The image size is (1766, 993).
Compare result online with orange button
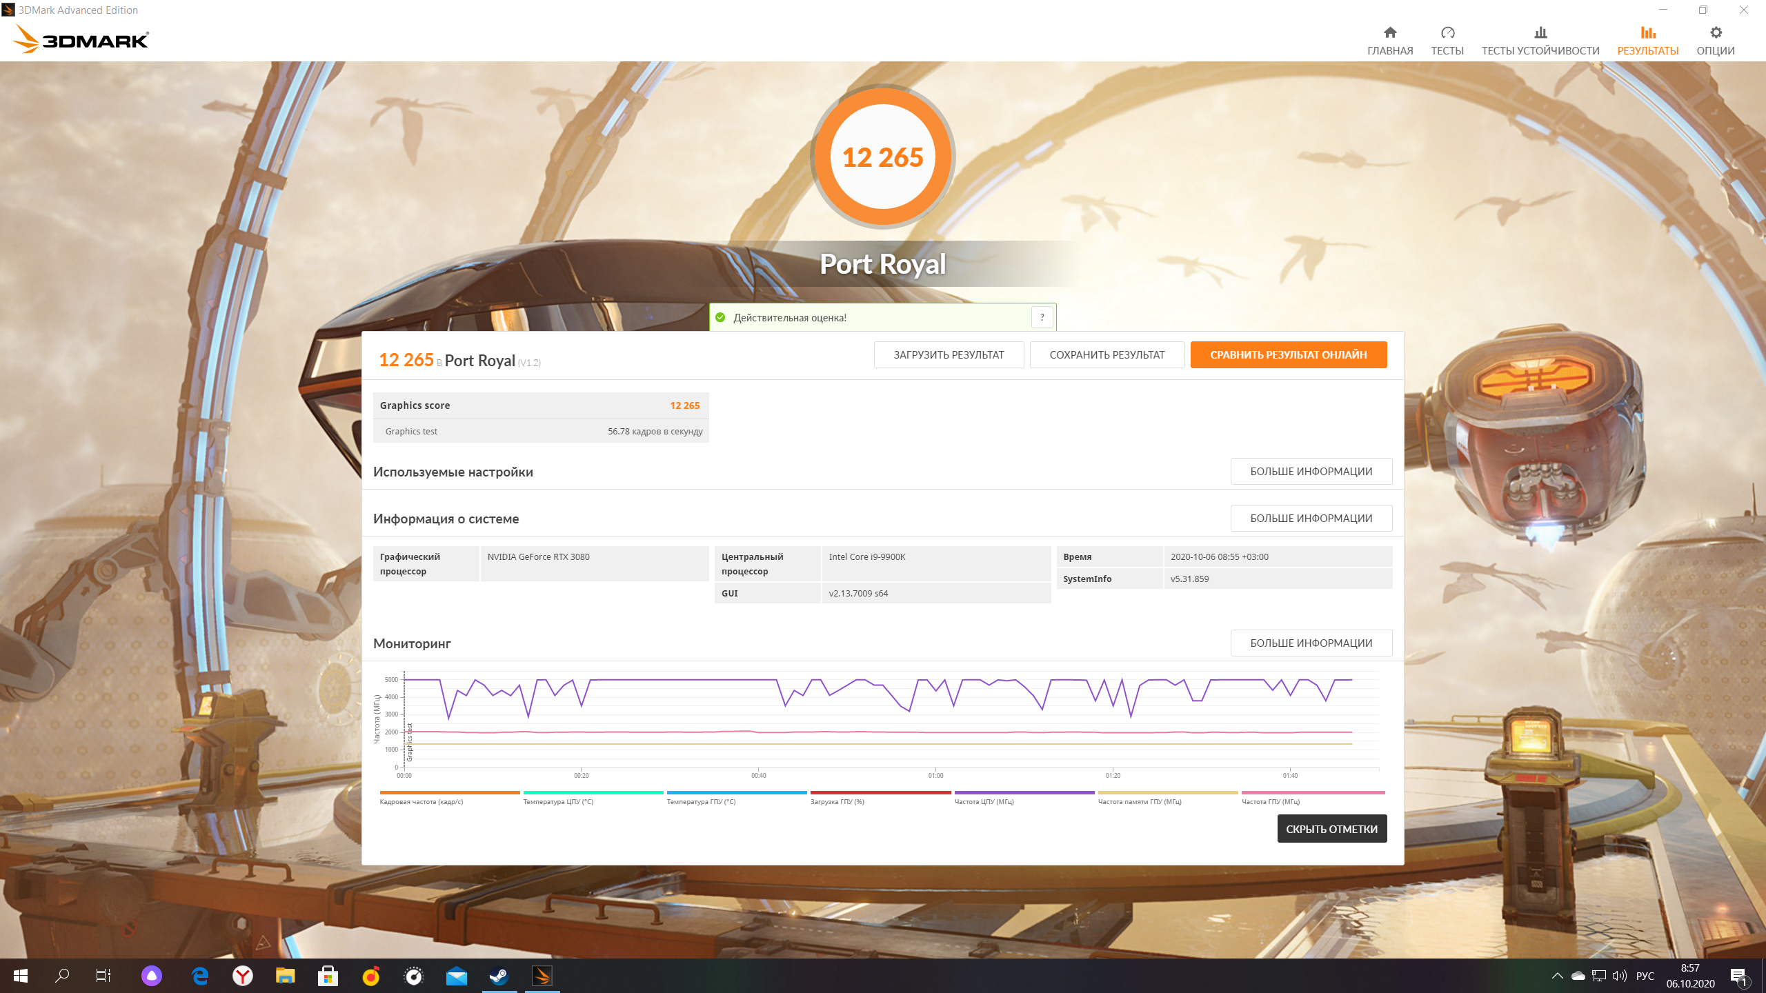pos(1288,355)
